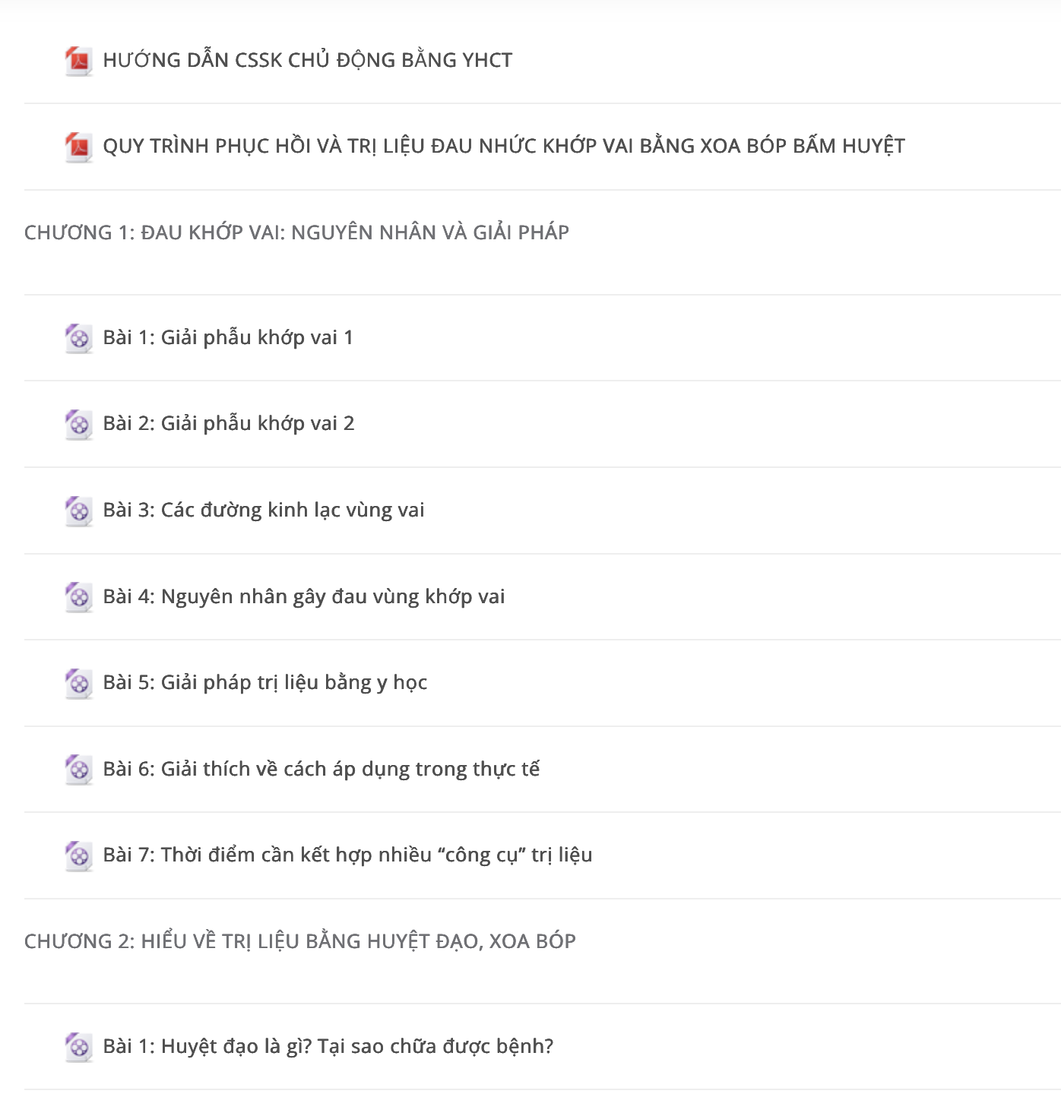The image size is (1061, 1097).
Task: Click video icon for Bài 1 Huyệt đạo
Action: click(x=78, y=1047)
